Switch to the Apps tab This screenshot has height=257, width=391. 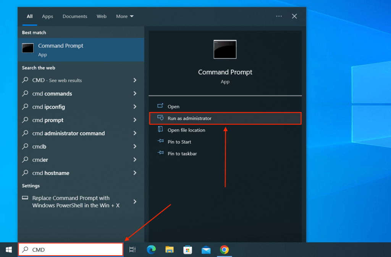coord(47,16)
